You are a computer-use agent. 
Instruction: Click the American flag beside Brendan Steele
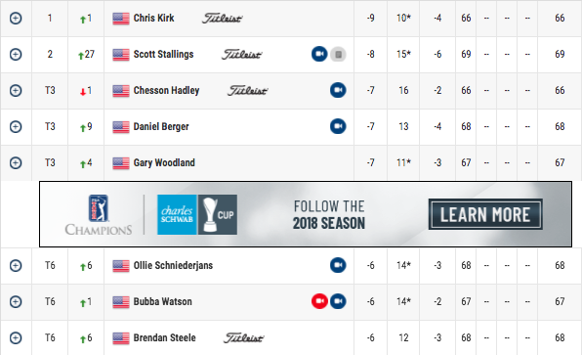pos(121,338)
